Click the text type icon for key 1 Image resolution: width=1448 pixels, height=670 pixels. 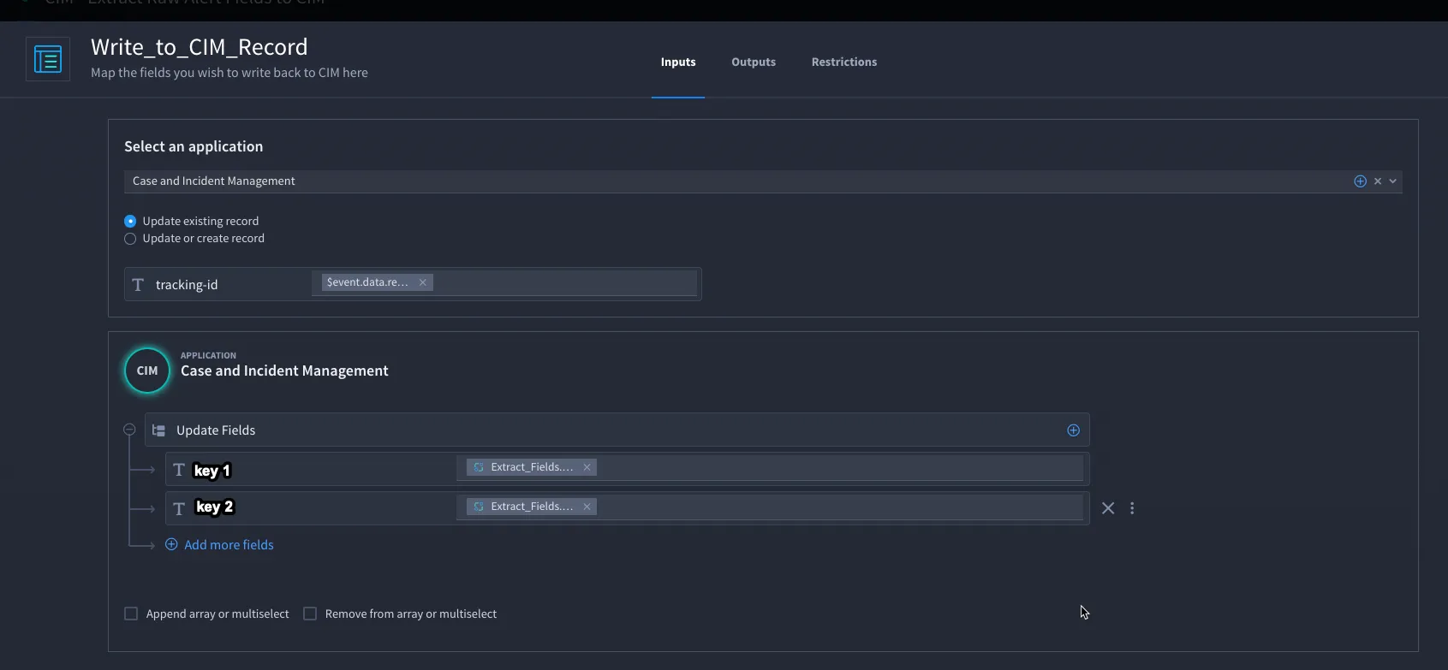pyautogui.click(x=179, y=470)
